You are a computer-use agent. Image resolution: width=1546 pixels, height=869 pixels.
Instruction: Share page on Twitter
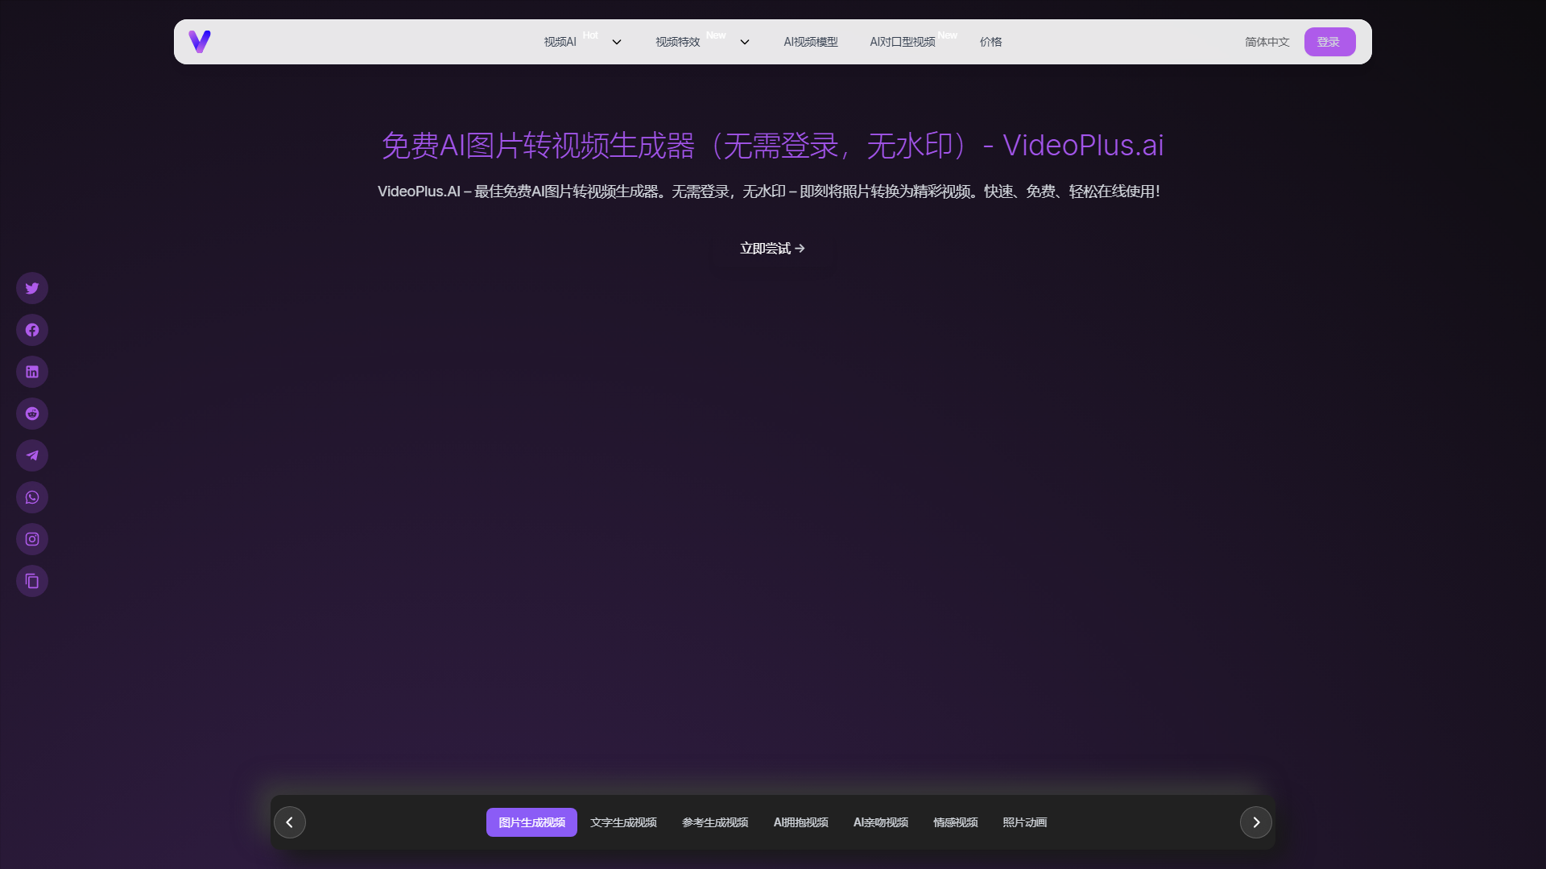[32, 288]
